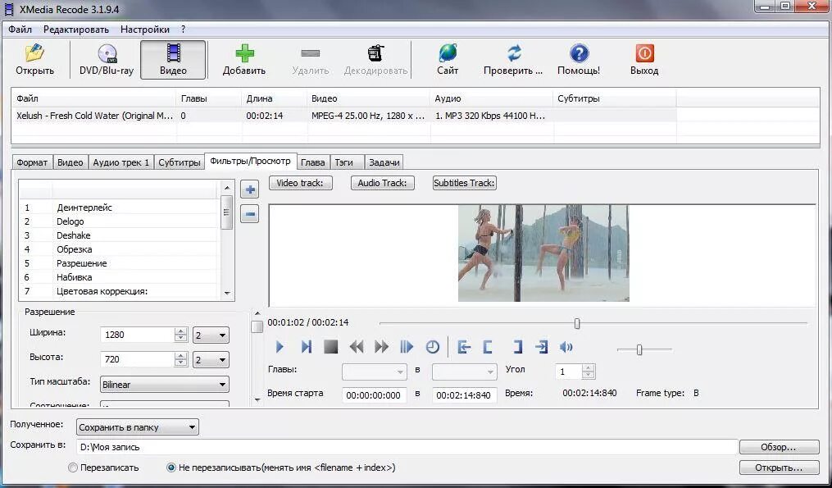This screenshot has width=832, height=488.
Task: Jump to end marker arrow icon
Action: [x=541, y=347]
